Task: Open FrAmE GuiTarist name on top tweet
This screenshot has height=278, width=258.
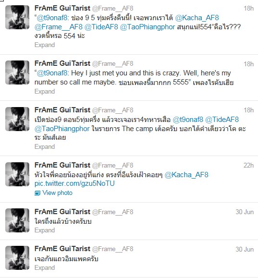Action: tap(62, 8)
